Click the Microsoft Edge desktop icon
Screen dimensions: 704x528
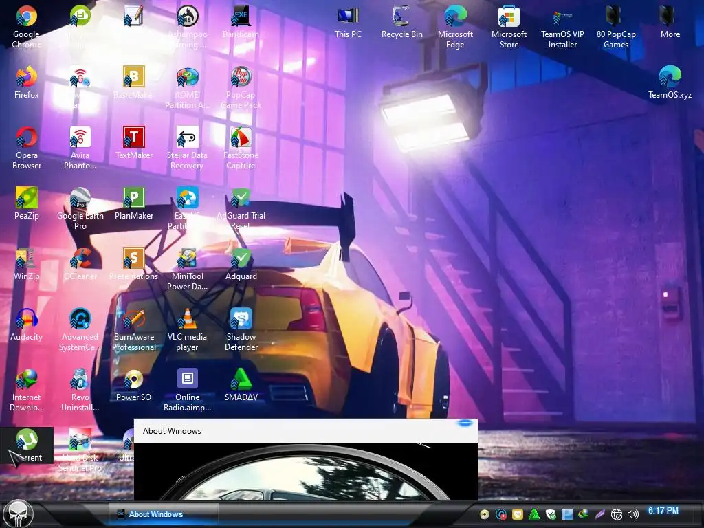tap(455, 17)
